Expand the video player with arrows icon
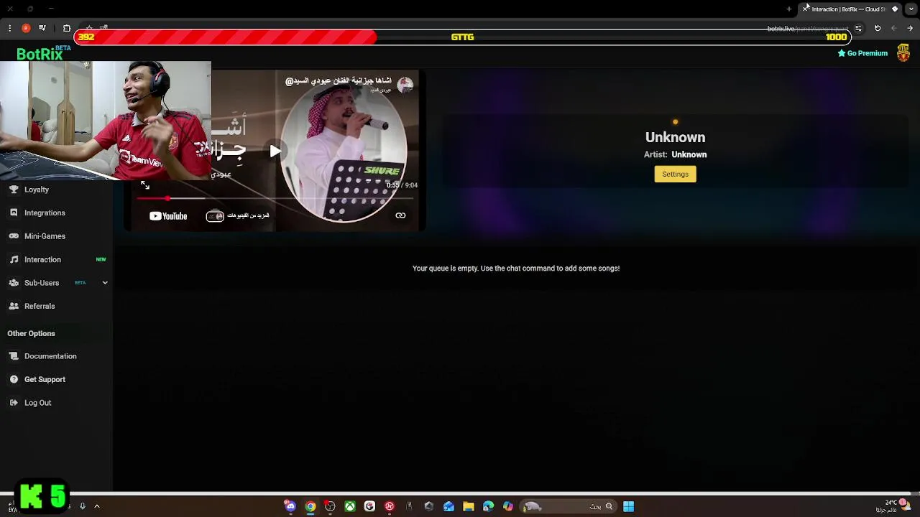Viewport: 920px width, 517px height. (145, 185)
